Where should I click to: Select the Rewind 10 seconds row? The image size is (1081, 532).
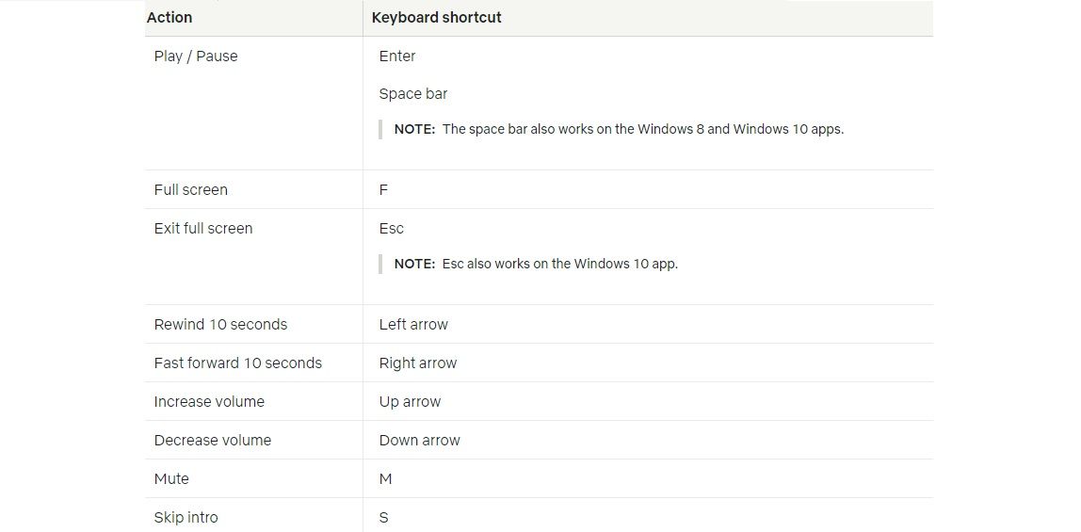pyautogui.click(x=540, y=325)
